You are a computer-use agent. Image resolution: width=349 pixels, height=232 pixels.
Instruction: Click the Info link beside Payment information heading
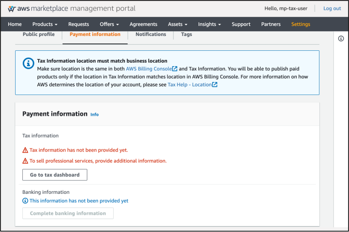coord(94,115)
